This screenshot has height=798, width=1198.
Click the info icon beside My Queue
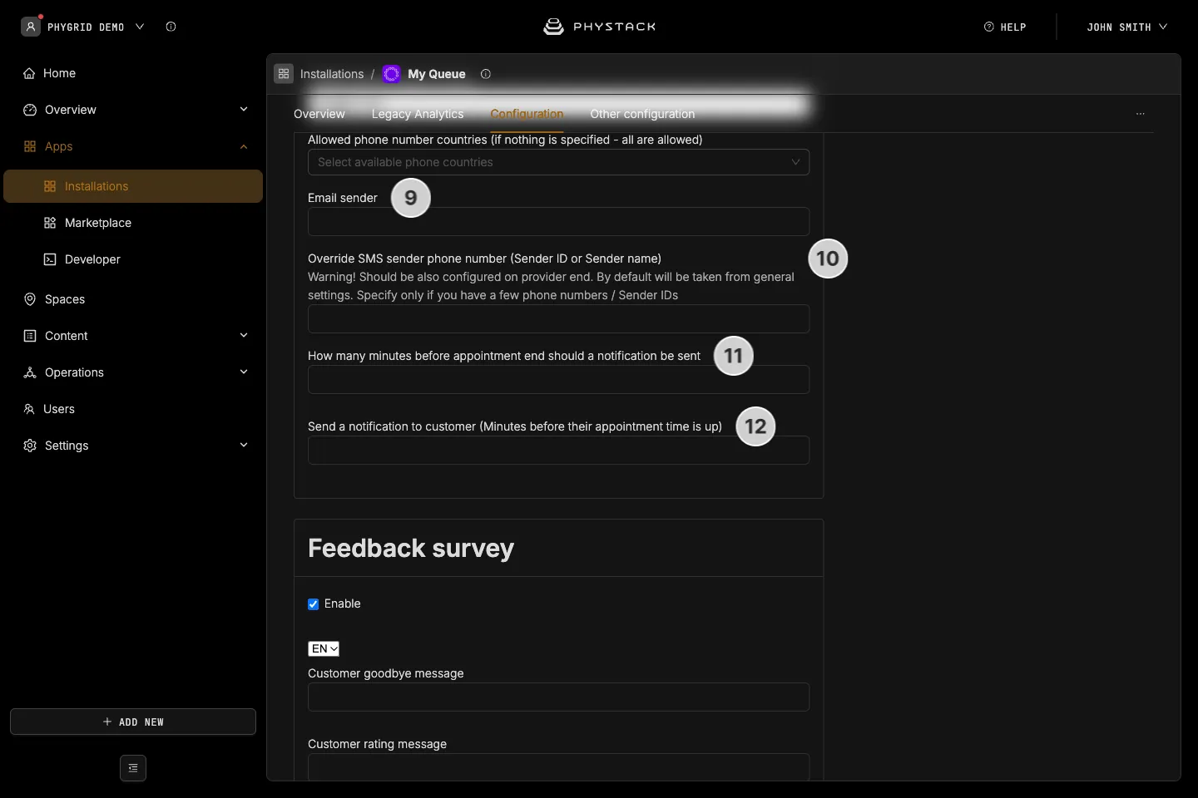(486, 74)
